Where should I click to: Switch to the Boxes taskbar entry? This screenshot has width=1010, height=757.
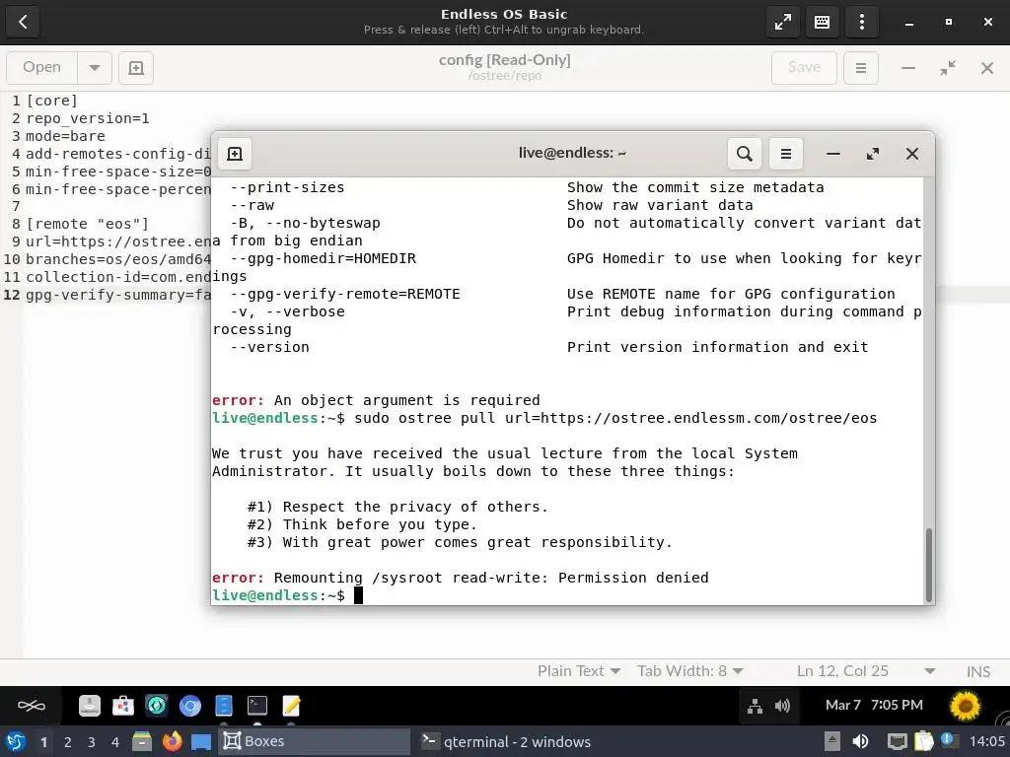pos(315,741)
